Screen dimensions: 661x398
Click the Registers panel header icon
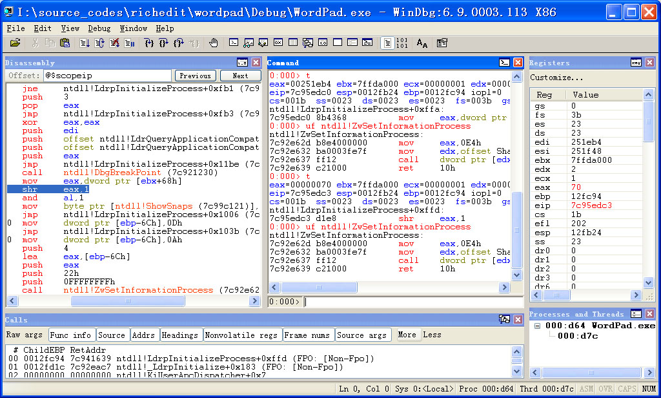tap(636, 63)
